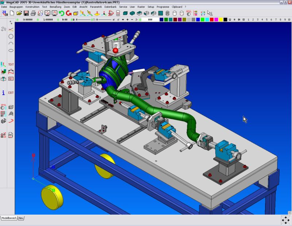292x226 pixels.
Task: Open a file using the folder icon
Action: (19, 13)
